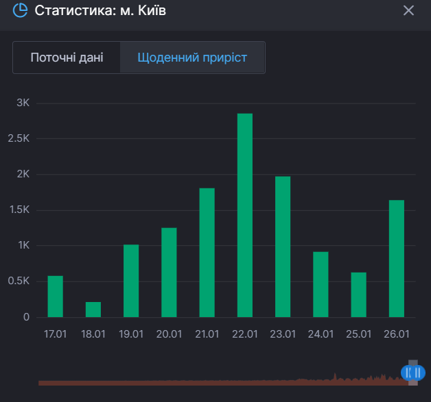Screen dimensions: 431x402
Task: Click the blue range slider handle
Action: click(413, 373)
